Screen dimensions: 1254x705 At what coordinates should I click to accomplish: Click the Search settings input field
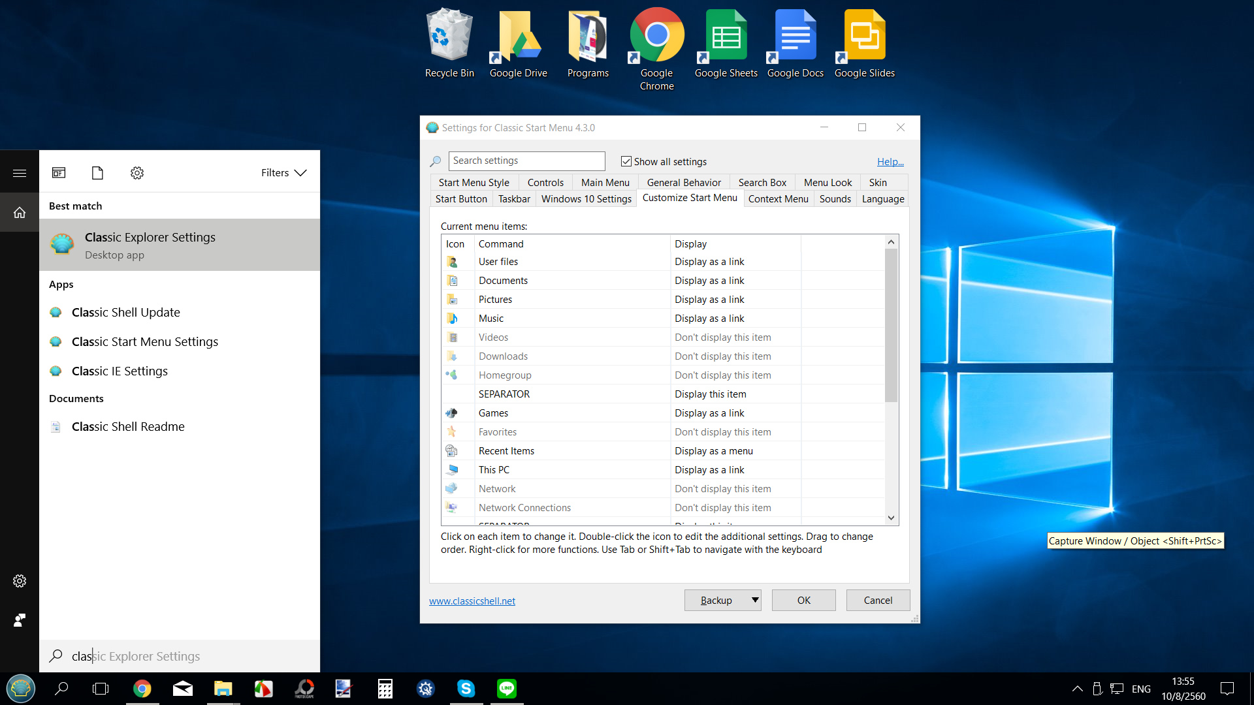(x=526, y=161)
